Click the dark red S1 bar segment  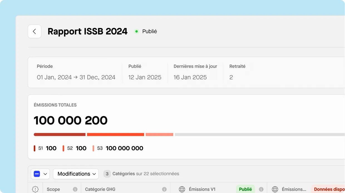[x=60, y=135]
